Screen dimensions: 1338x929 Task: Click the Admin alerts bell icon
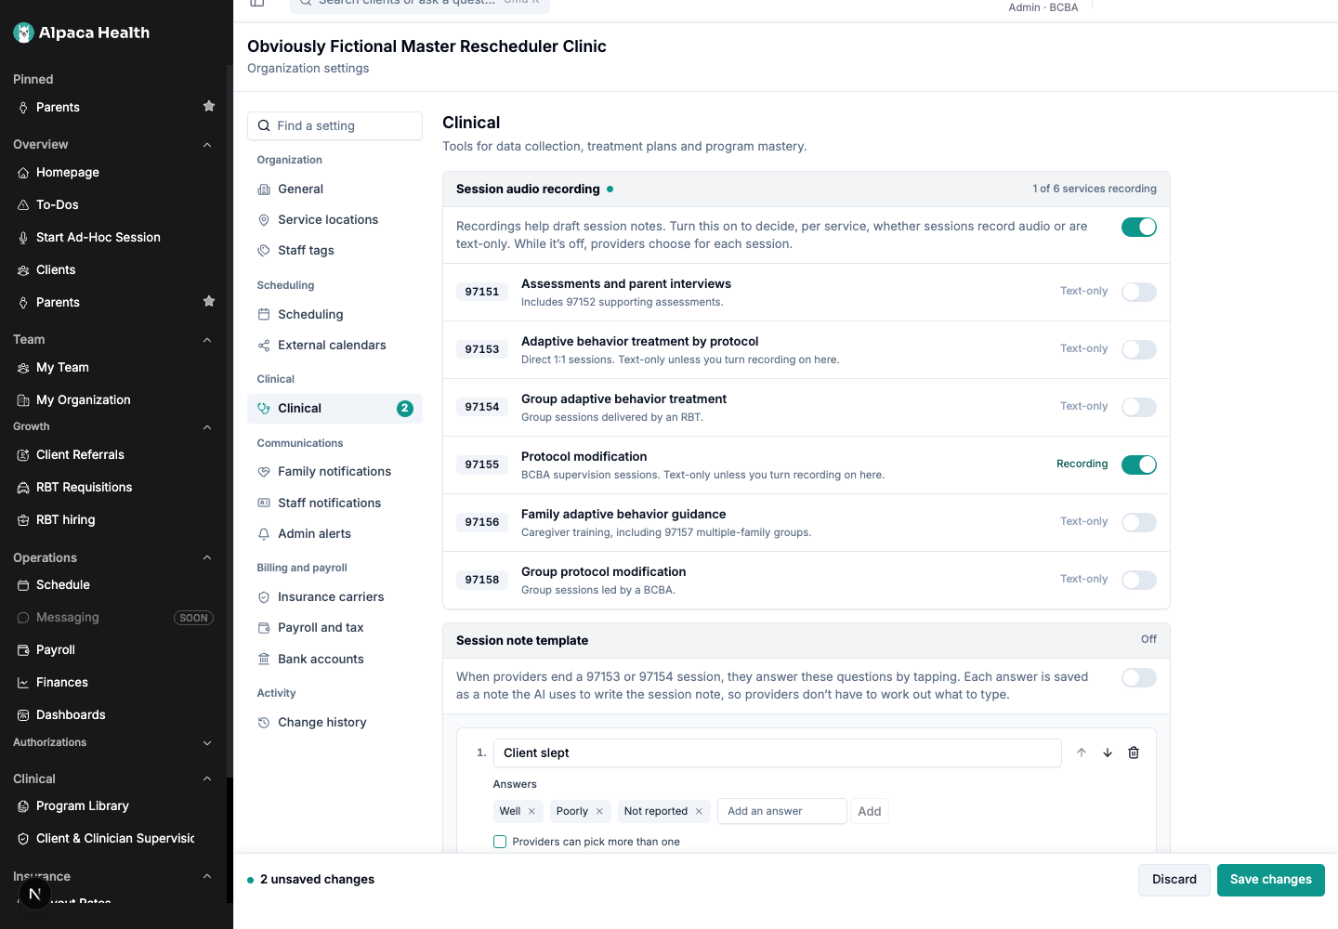pyautogui.click(x=264, y=533)
